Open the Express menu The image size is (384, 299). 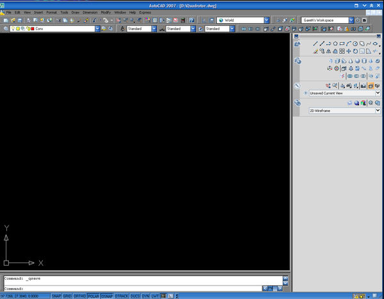pos(145,13)
